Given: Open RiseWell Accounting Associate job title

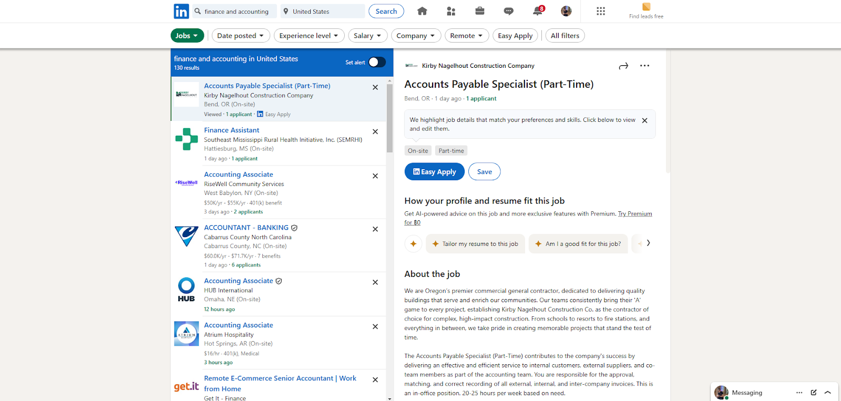Looking at the screenshot, I should click(239, 174).
